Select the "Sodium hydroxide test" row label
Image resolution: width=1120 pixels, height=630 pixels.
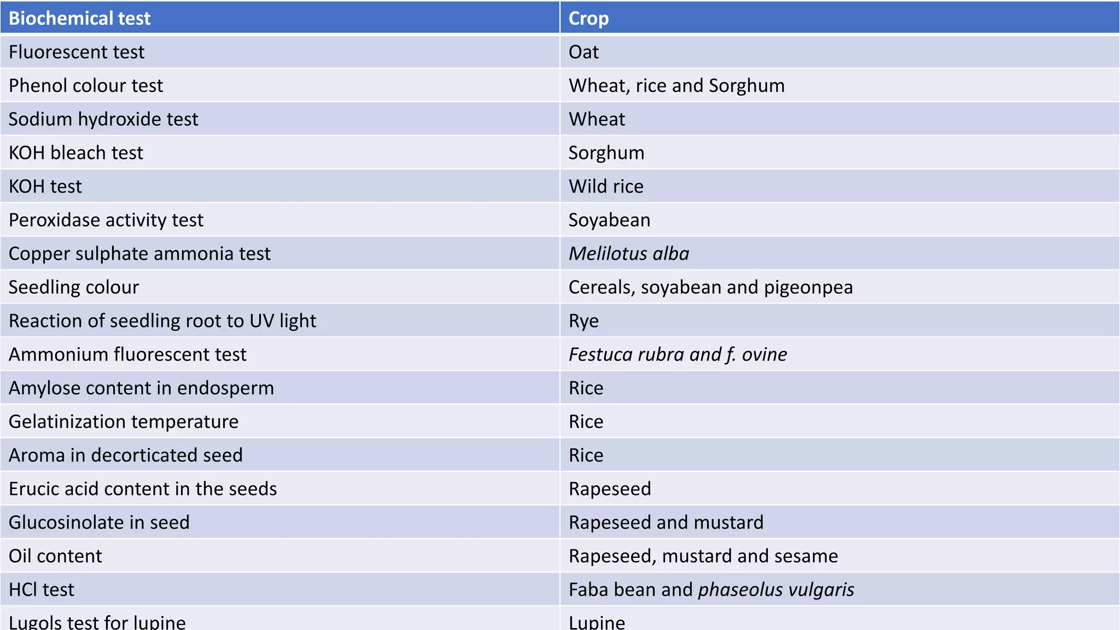point(103,119)
